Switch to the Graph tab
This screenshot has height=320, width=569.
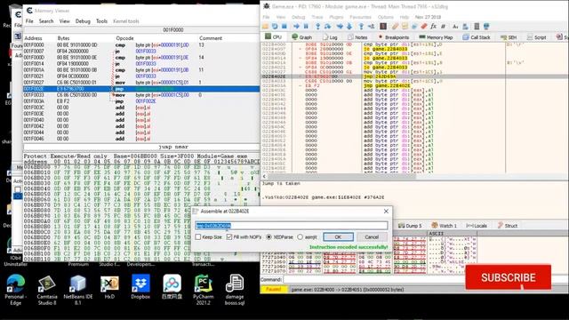tap(302, 37)
